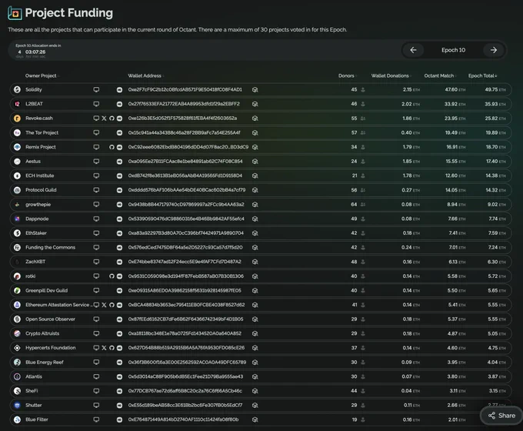Open the Revoke.cash GitHub icon
This screenshot has height=431, width=523.
(112, 119)
